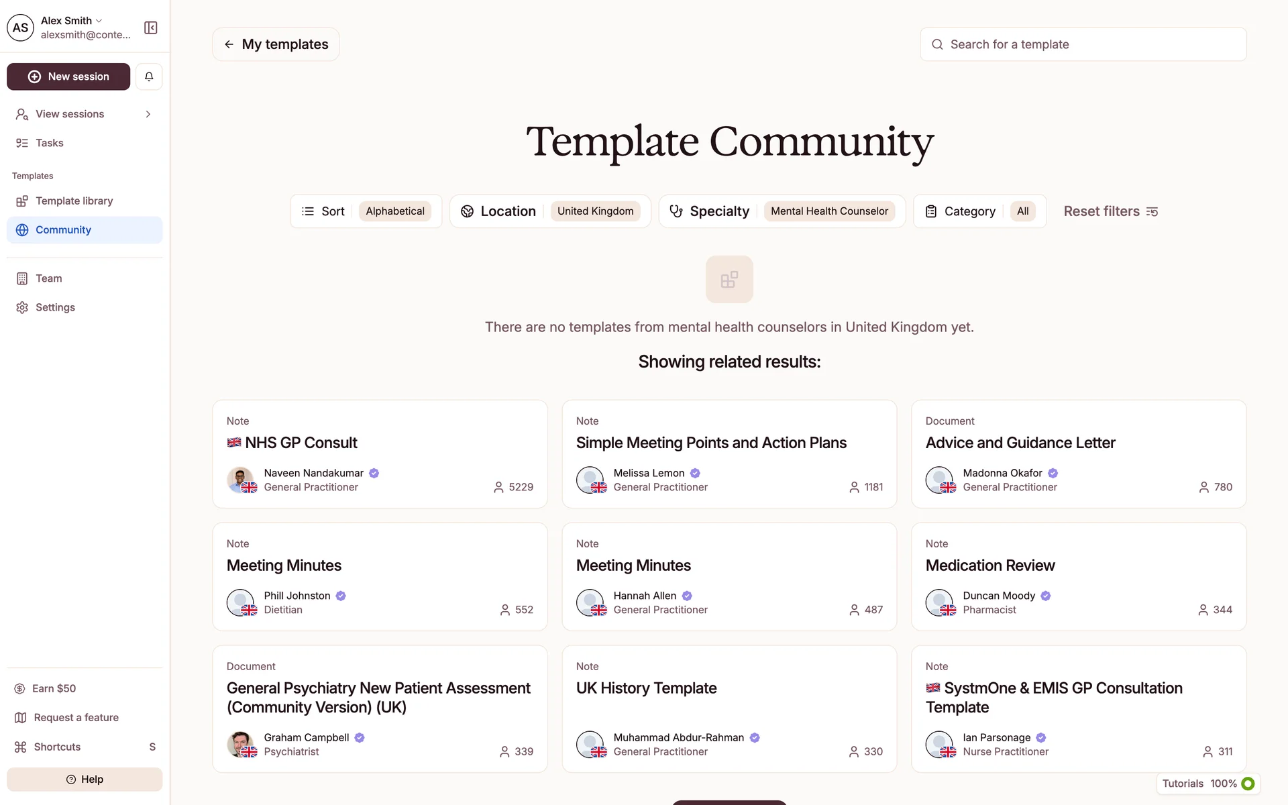The height and width of the screenshot is (805, 1288).
Task: Open Sort Alphabetical dropdown
Action: point(366,211)
